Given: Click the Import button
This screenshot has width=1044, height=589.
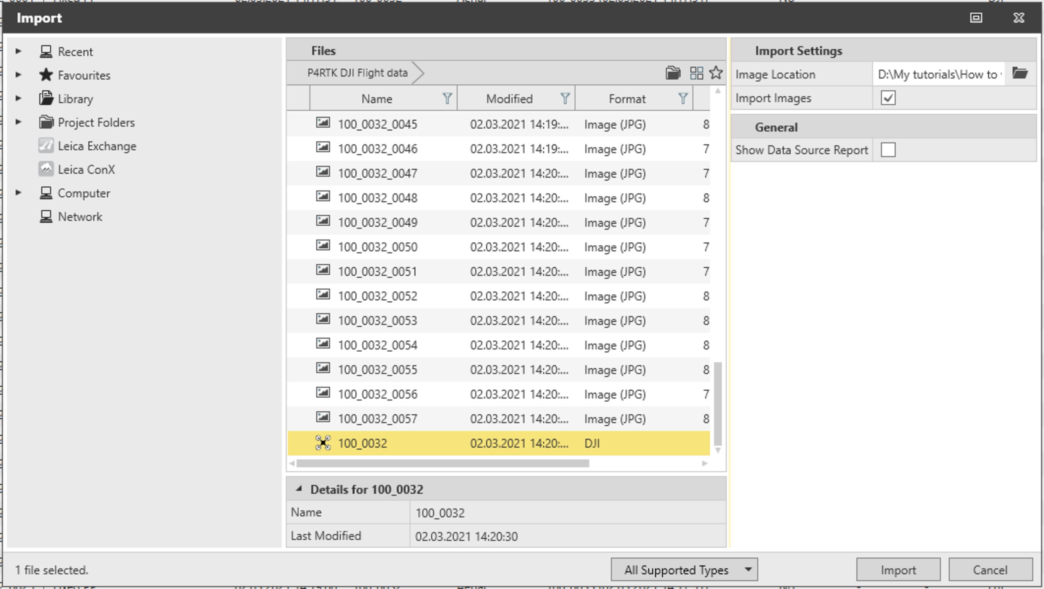Looking at the screenshot, I should [898, 570].
